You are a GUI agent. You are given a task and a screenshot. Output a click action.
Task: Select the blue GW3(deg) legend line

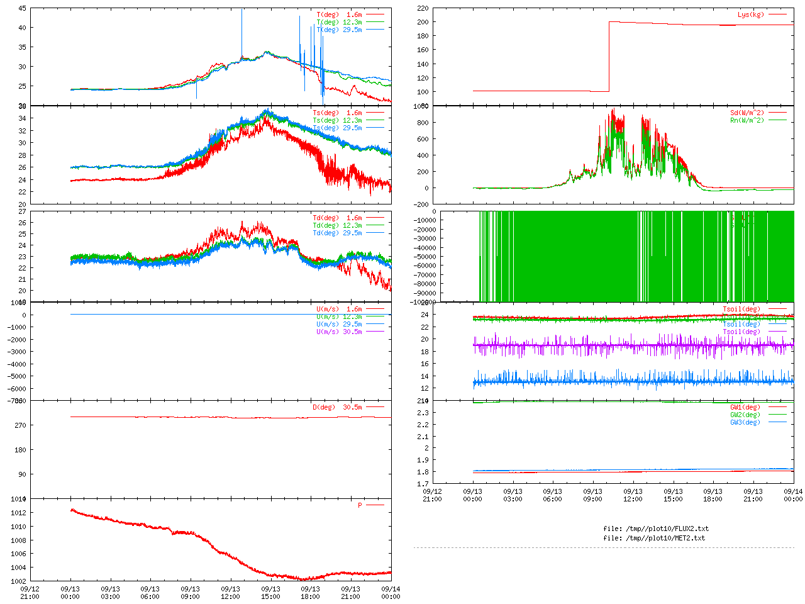coord(777,422)
